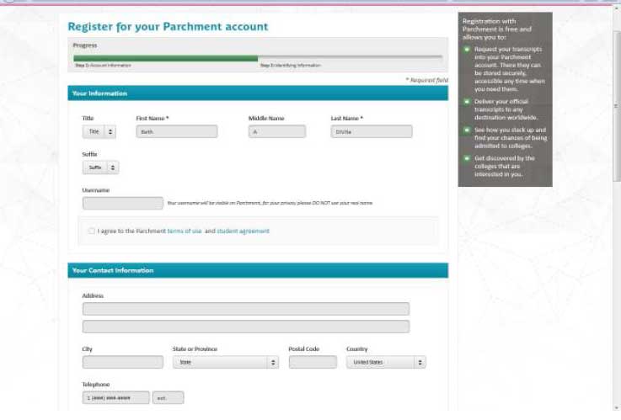This screenshot has height=420, width=621.
Task: Click the Username input field
Action: 123,204
